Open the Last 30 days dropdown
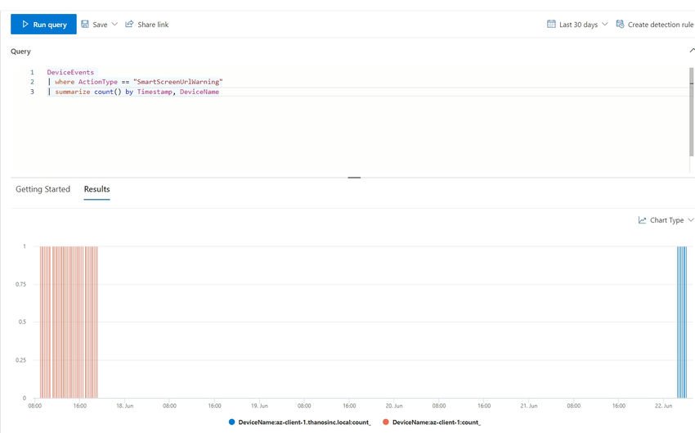The width and height of the screenshot is (695, 433). coord(578,25)
